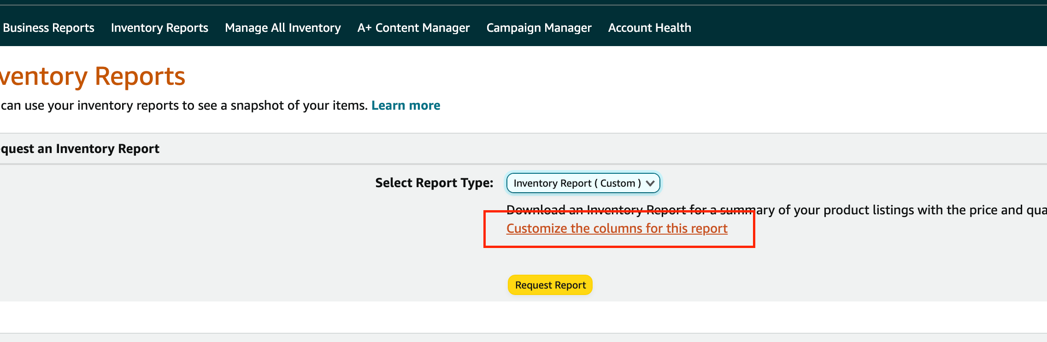Screen dimensions: 1047x342
Task: Open Manage All Inventory
Action: 283,28
